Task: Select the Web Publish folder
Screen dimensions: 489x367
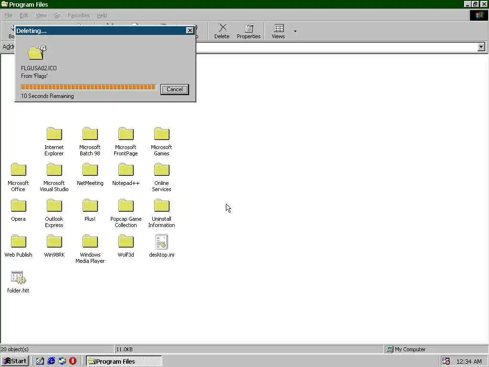Action: pos(18,246)
